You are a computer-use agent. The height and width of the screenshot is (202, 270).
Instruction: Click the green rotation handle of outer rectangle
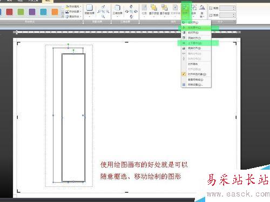tap(68, 44)
